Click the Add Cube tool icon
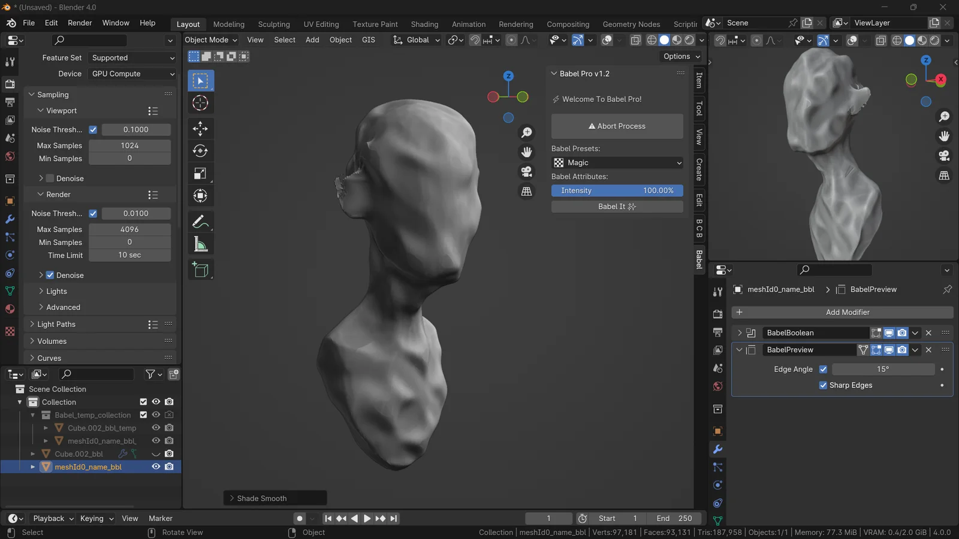Viewport: 959px width, 539px height. [x=200, y=270]
